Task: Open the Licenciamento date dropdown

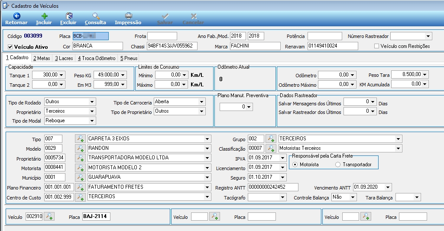Action: coord(282,168)
